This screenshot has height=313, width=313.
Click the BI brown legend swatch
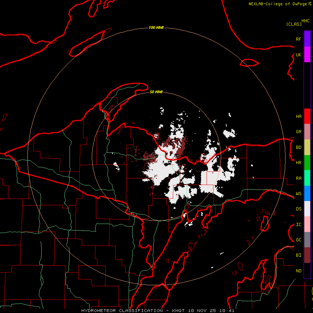tap(307, 255)
